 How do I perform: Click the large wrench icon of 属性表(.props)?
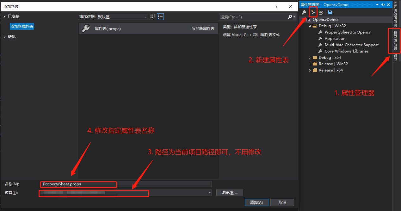tap(86, 28)
